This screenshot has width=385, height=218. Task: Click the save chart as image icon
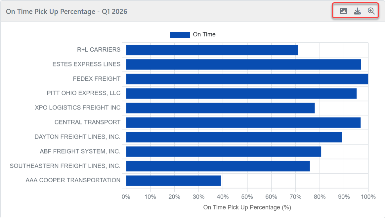pos(343,11)
